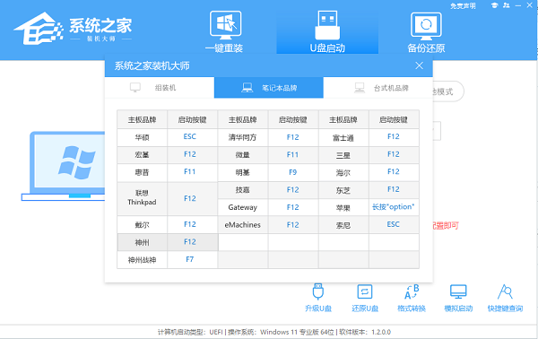Select the 富士通 brand cell
The width and height of the screenshot is (538, 339).
tap(343, 137)
